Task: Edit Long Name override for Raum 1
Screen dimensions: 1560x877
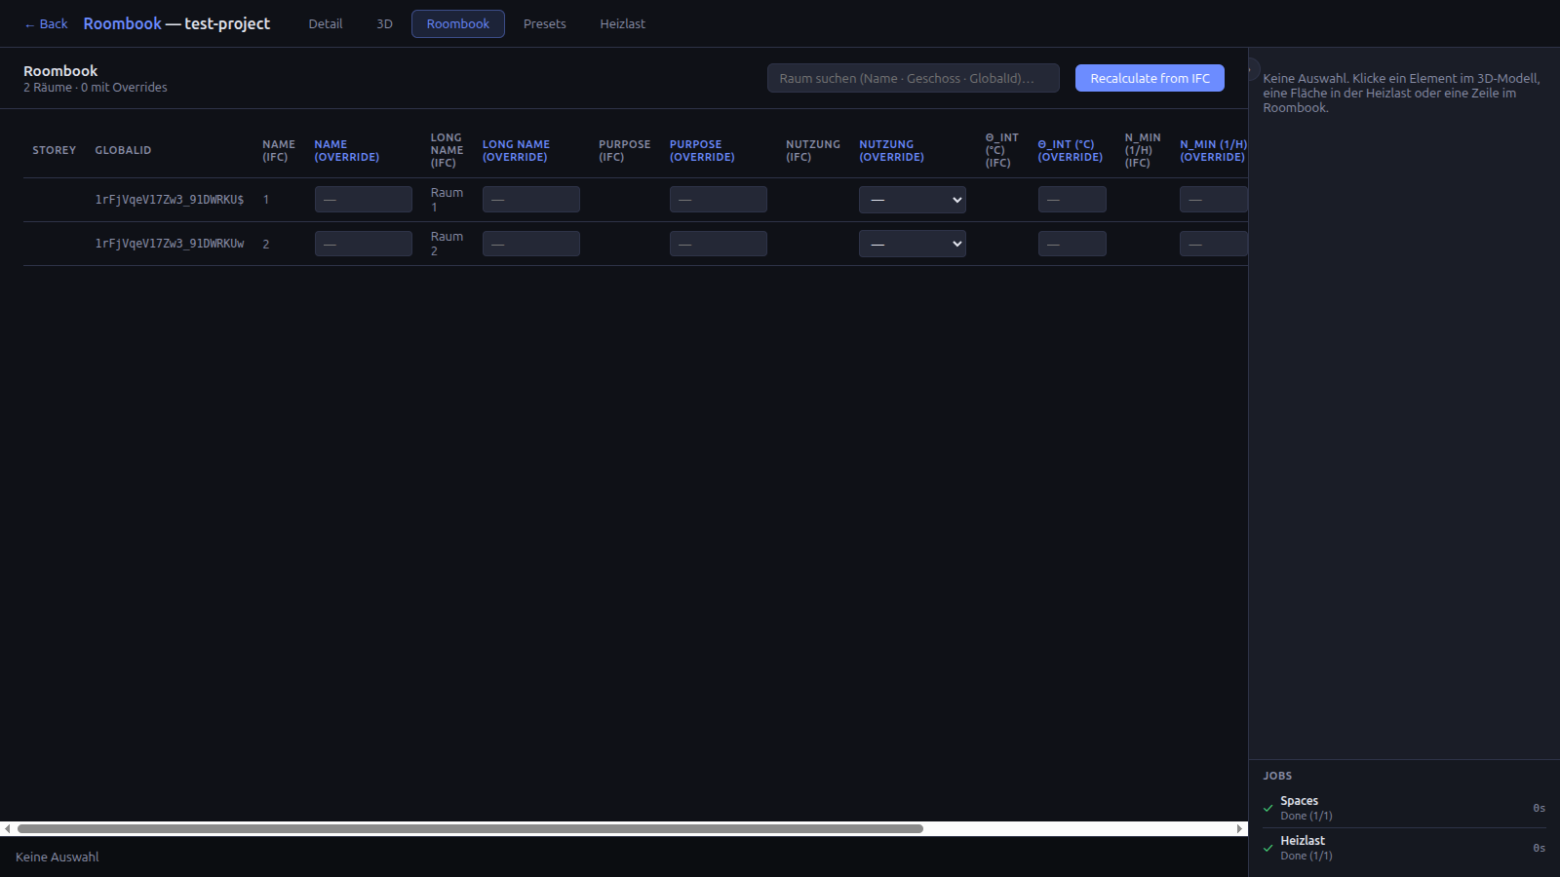Action: coord(530,200)
